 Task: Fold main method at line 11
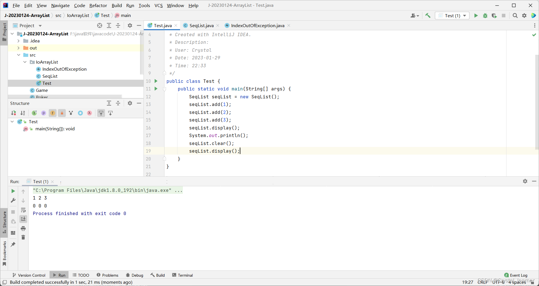coord(164,89)
